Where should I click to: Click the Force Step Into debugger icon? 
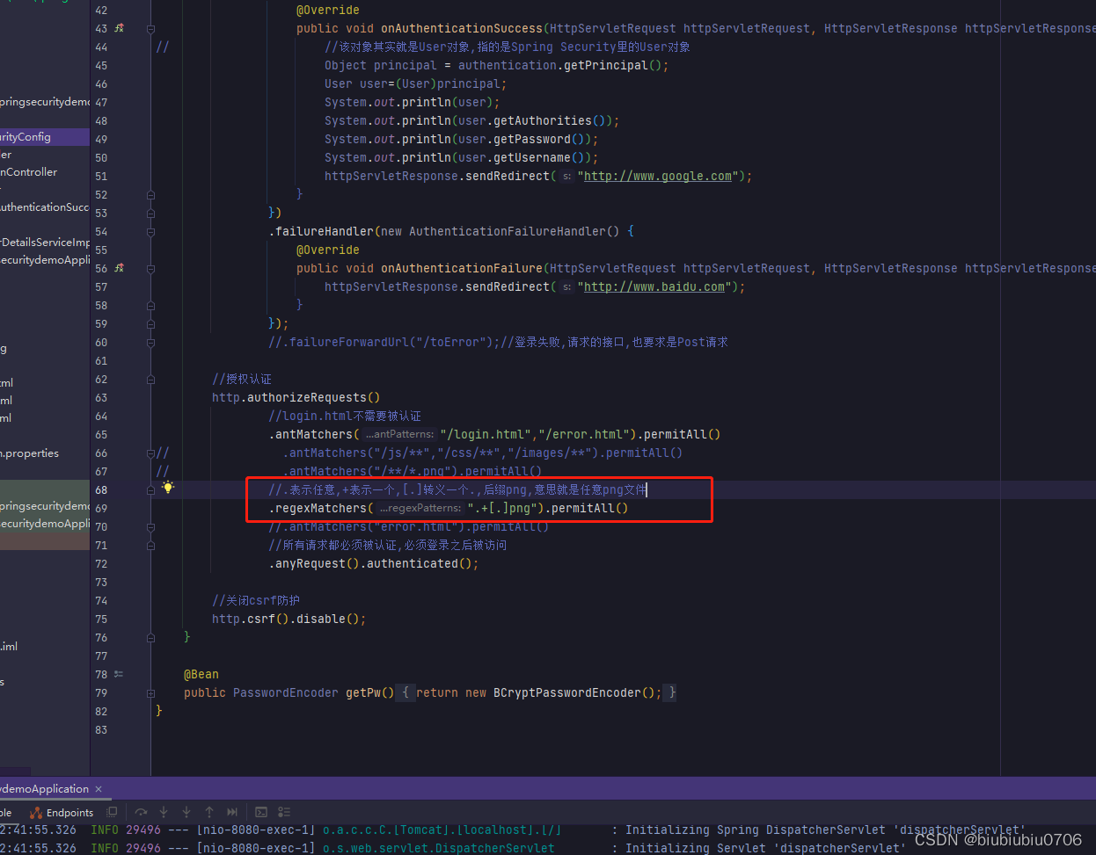(186, 812)
